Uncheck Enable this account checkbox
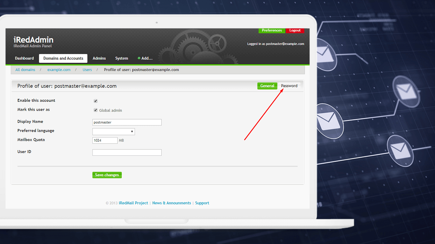This screenshot has width=435, height=244. pyautogui.click(x=96, y=101)
